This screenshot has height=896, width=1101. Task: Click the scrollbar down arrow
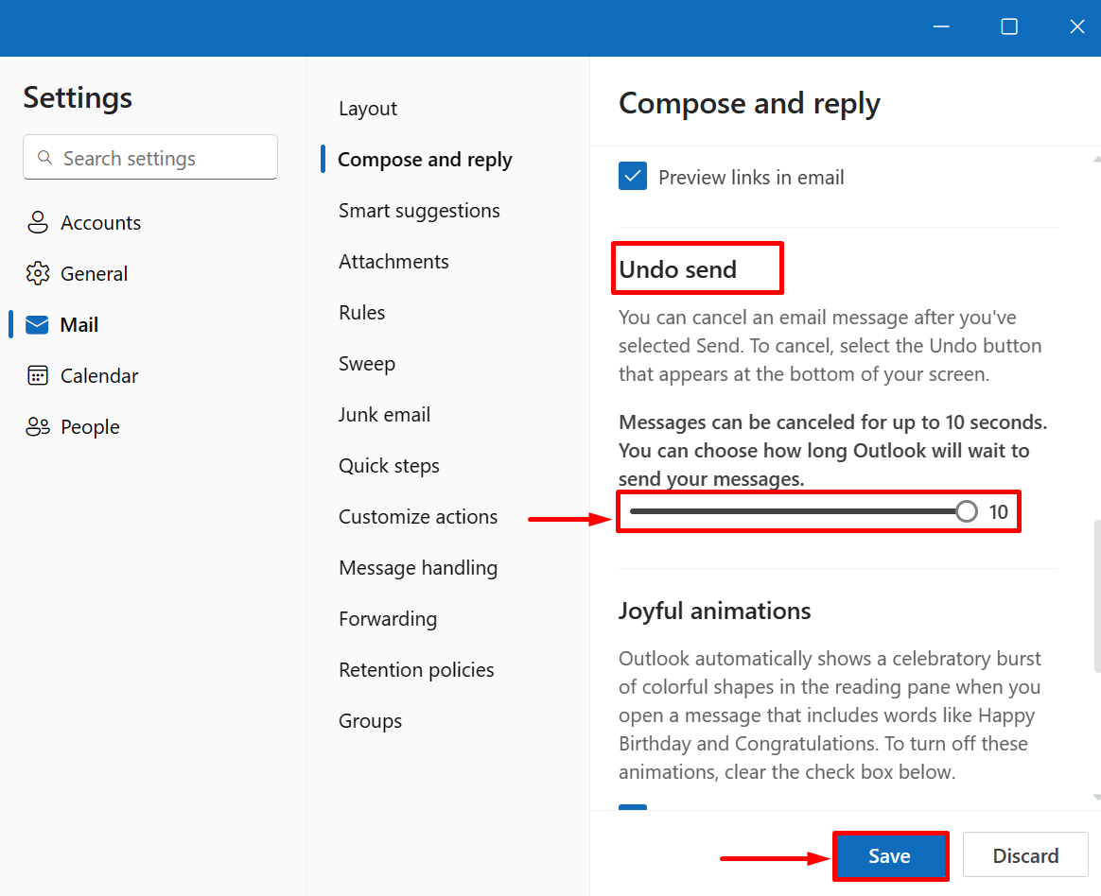tap(1095, 799)
